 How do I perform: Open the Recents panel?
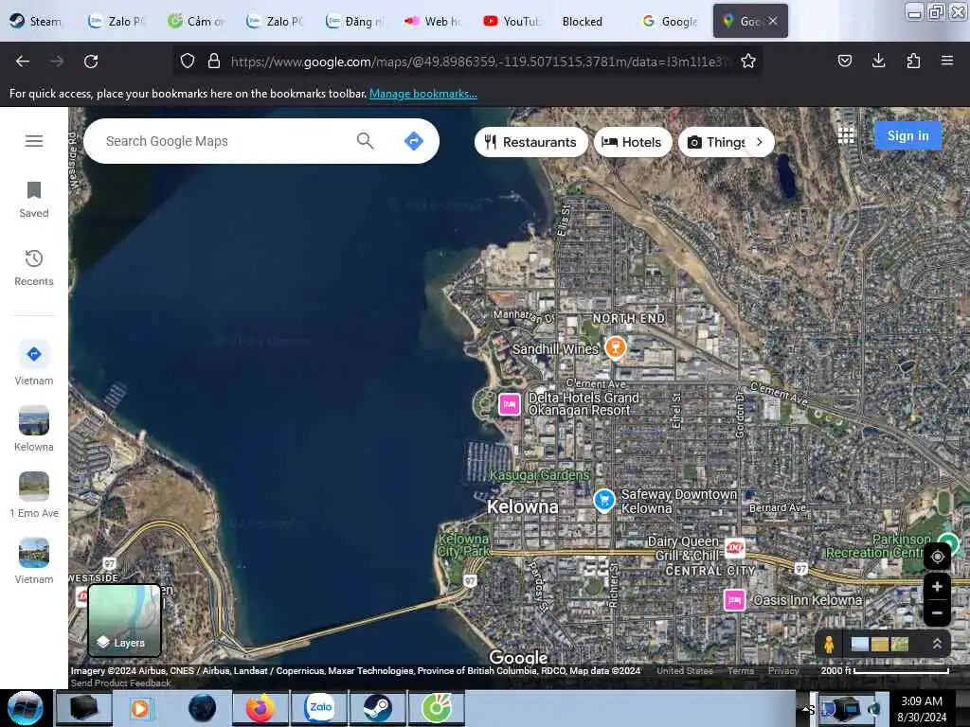click(34, 268)
